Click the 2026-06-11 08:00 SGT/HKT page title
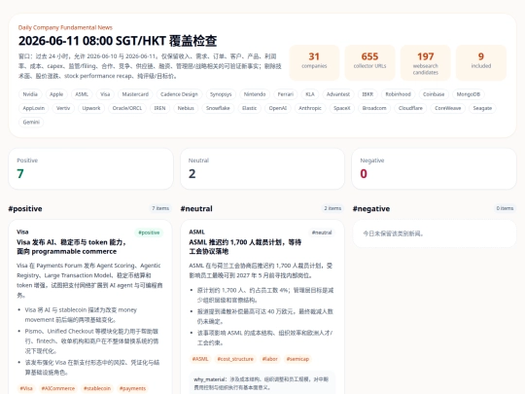 118,41
